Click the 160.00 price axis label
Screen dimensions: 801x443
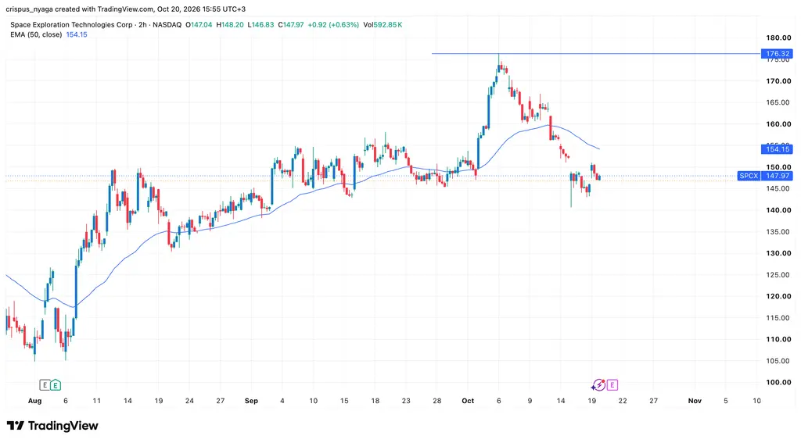tap(778, 124)
